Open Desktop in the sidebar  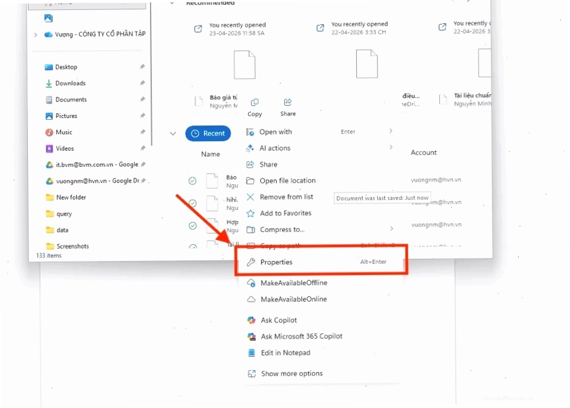point(66,67)
